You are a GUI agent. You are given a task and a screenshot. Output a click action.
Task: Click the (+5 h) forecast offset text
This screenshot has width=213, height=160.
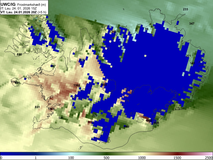point(42,12)
